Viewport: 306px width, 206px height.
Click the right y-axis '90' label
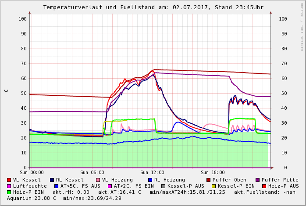point(284,34)
